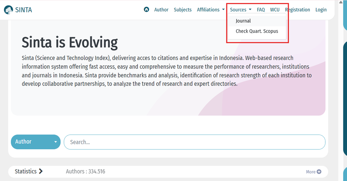Collapse the Sources dropdown menu

click(x=241, y=10)
